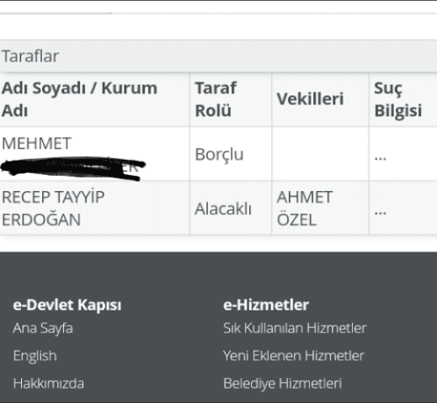Open the Hakkımızda footer link
437x403 pixels.
pos(49,384)
